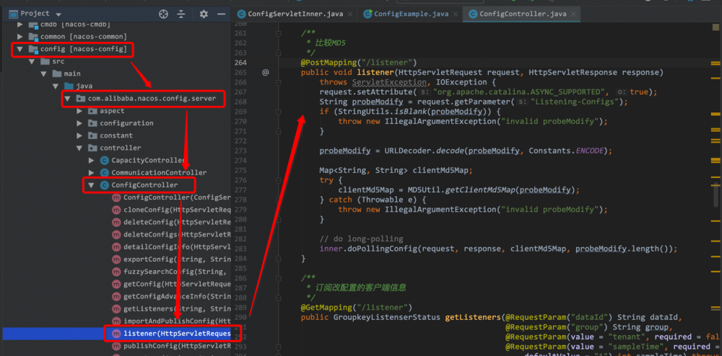Expand the aspect package arrow

(79, 111)
